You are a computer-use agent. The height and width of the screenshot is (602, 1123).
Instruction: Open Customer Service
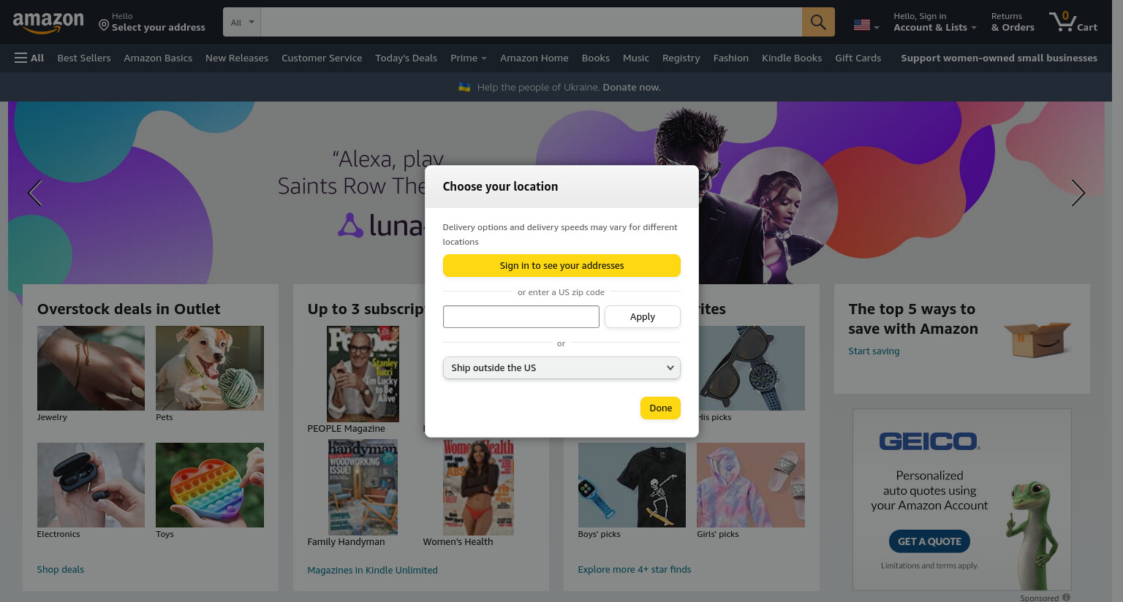pyautogui.click(x=322, y=58)
